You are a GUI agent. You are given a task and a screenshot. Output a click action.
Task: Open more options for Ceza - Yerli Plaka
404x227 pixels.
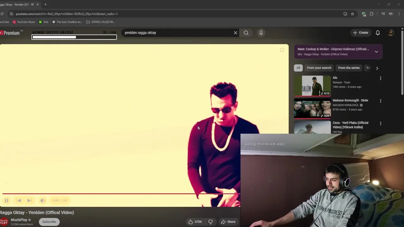click(x=380, y=123)
